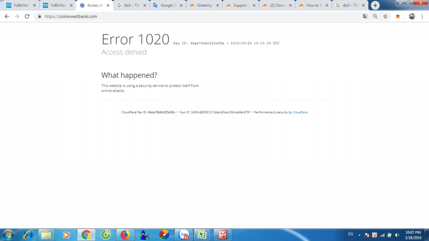Open Chrome from the taskbar
Viewport: 429px width, 241px height.
pyautogui.click(x=85, y=235)
